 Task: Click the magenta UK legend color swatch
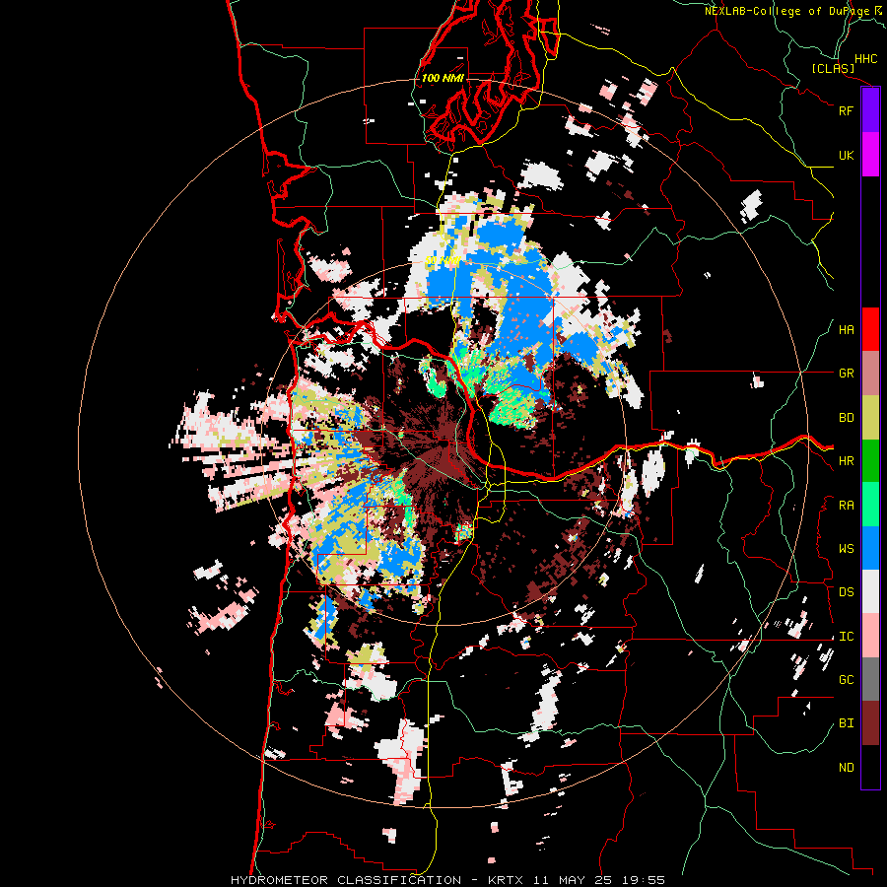(x=870, y=155)
